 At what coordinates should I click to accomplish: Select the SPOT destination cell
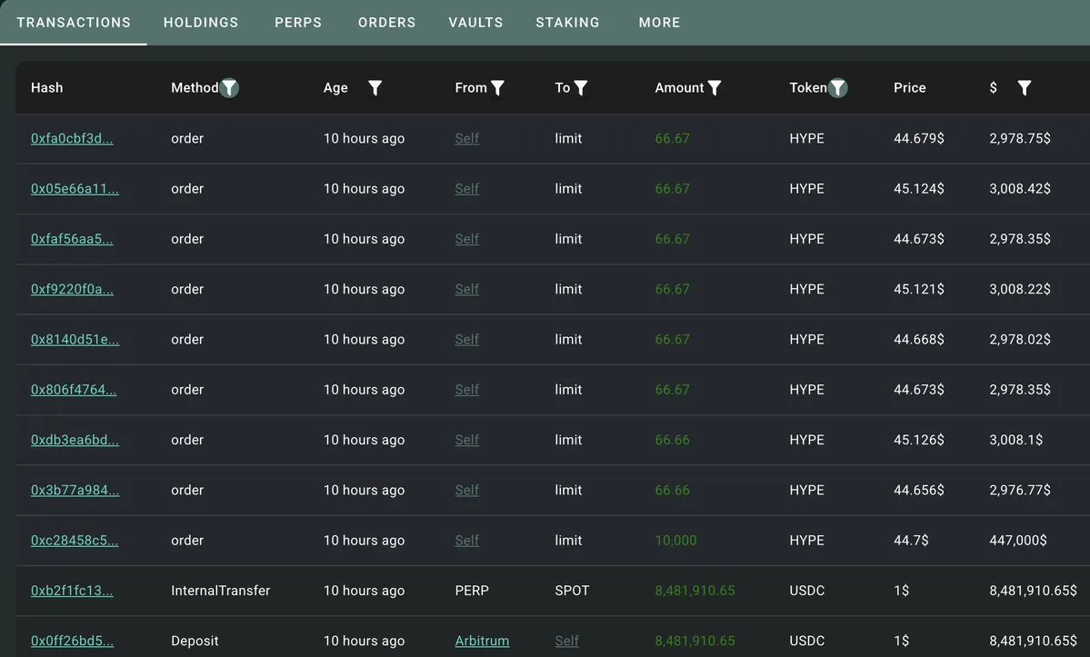click(x=572, y=591)
